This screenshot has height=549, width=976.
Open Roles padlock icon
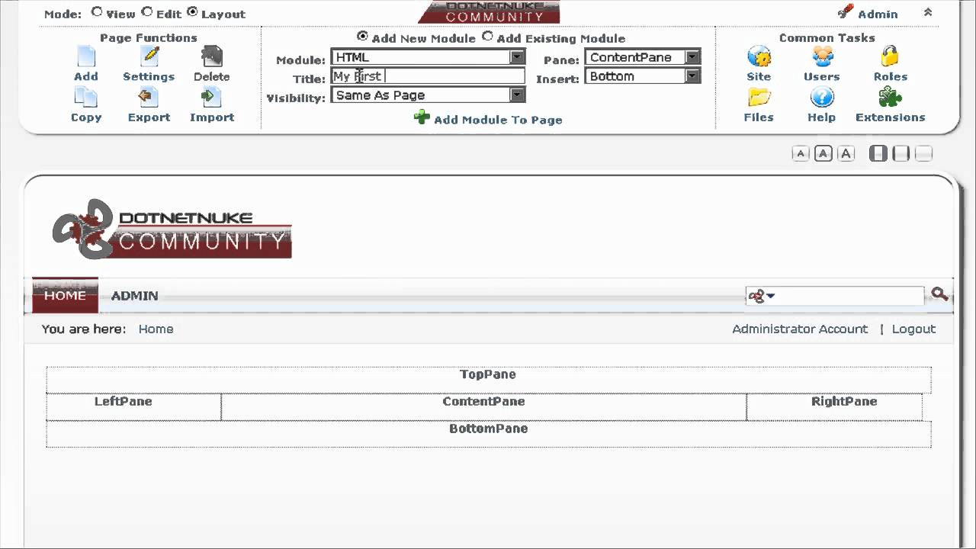pos(890,56)
